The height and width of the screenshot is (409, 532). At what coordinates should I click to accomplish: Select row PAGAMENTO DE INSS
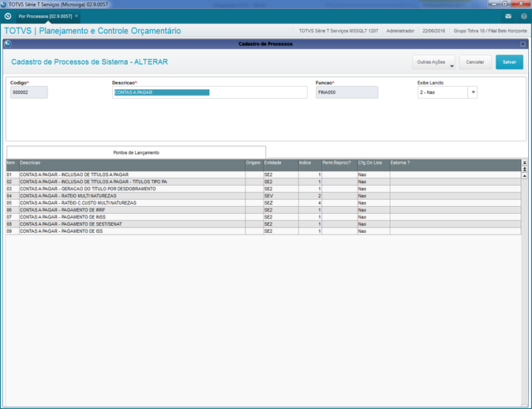(264, 217)
